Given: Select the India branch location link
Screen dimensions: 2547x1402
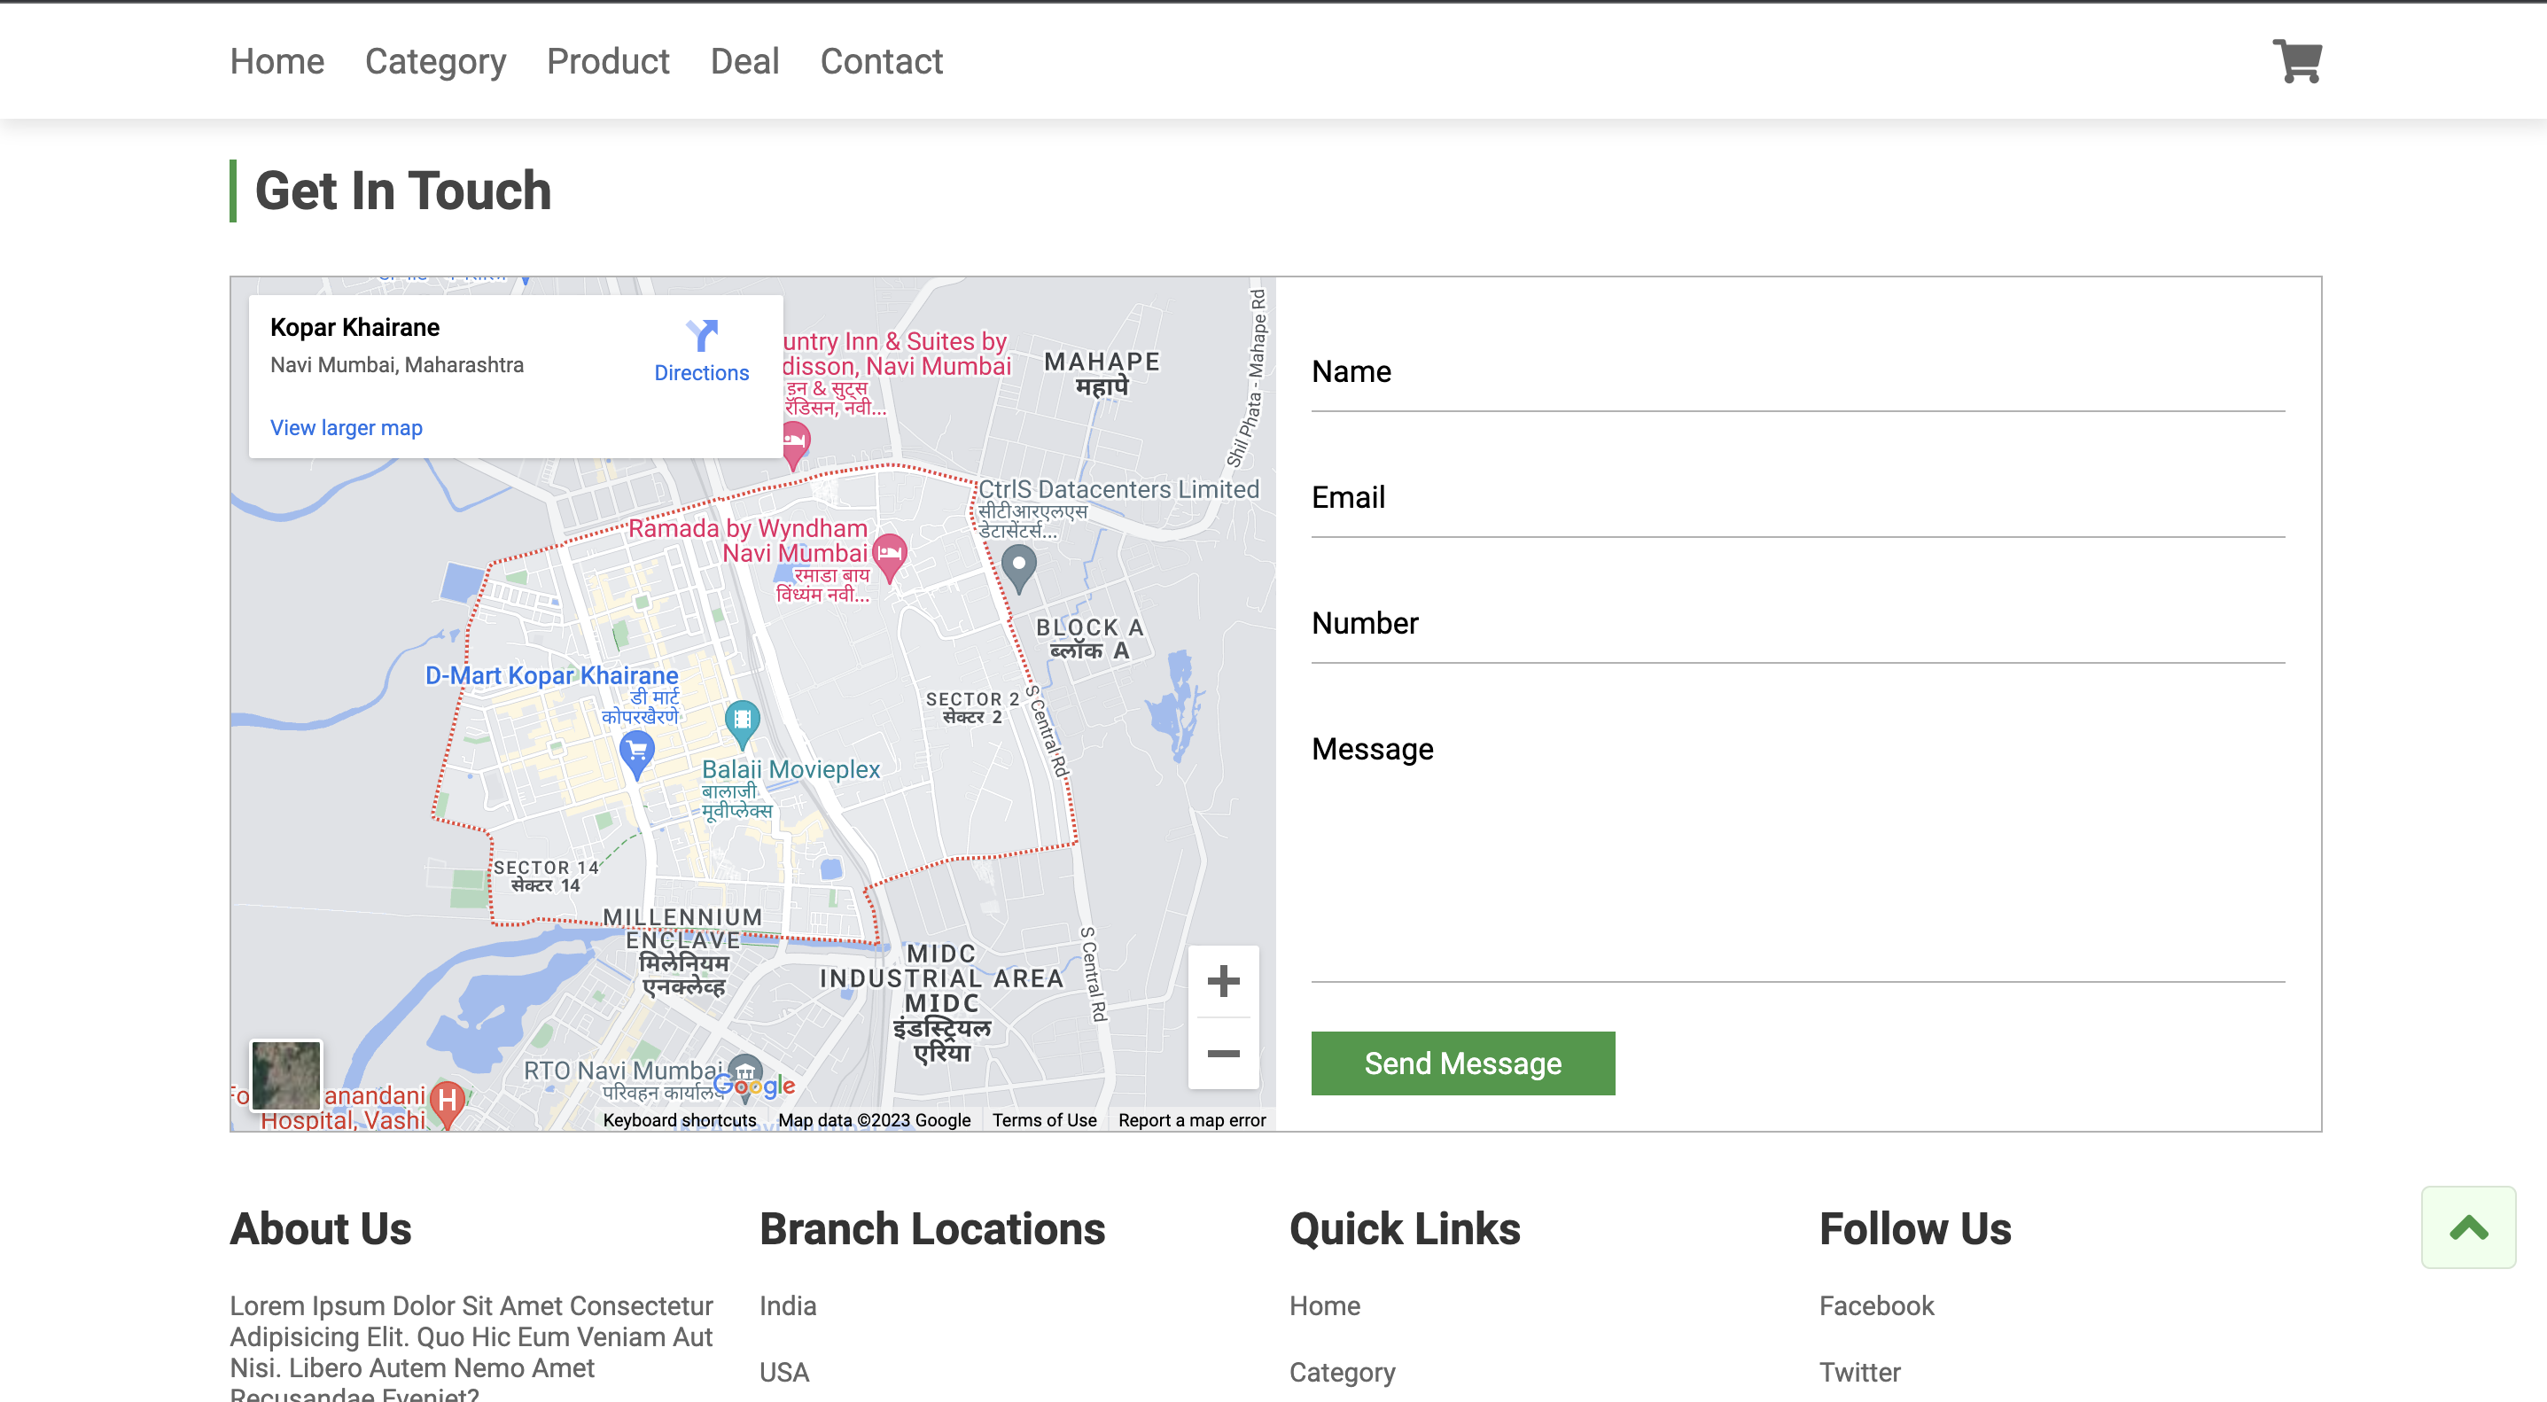Looking at the screenshot, I should click(x=787, y=1305).
